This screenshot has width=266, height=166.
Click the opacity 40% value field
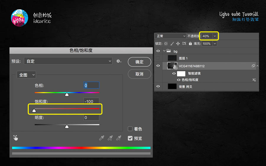coord(207,36)
